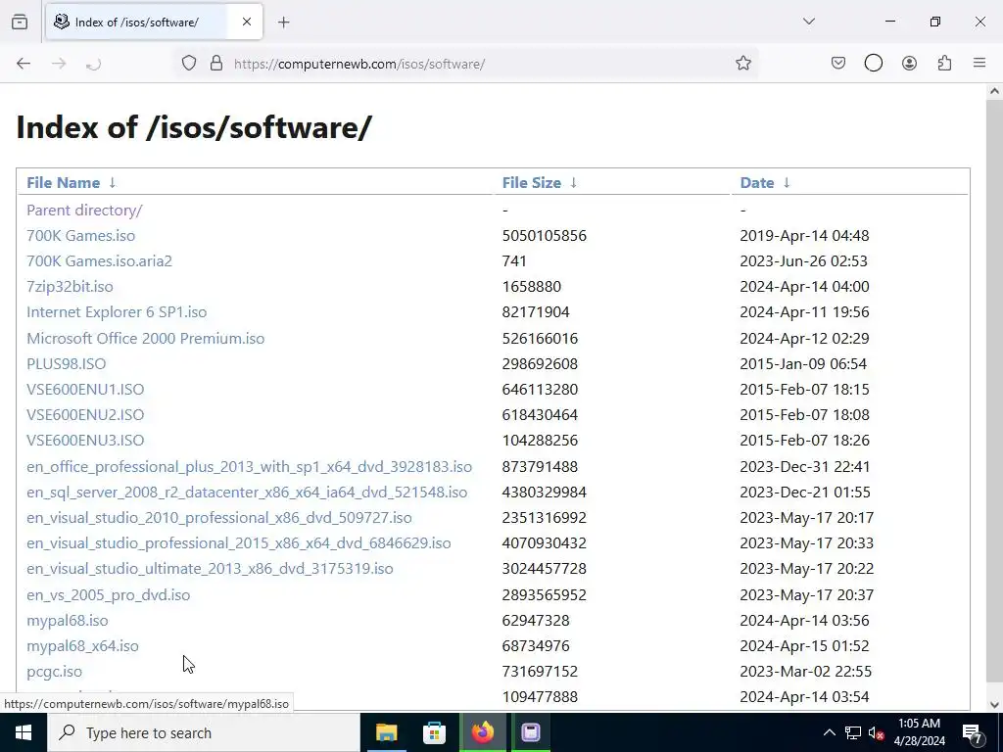Open 700K Games.iso.aria2 link
Screen dimensions: 1003x752
coord(99,260)
